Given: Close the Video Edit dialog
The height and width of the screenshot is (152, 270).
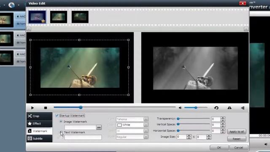Looking at the screenshot, I should point(243,3).
